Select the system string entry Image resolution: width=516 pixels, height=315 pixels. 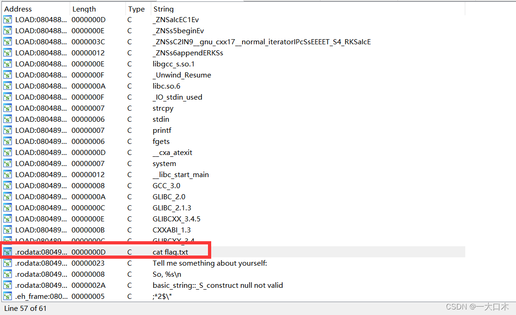(x=164, y=163)
